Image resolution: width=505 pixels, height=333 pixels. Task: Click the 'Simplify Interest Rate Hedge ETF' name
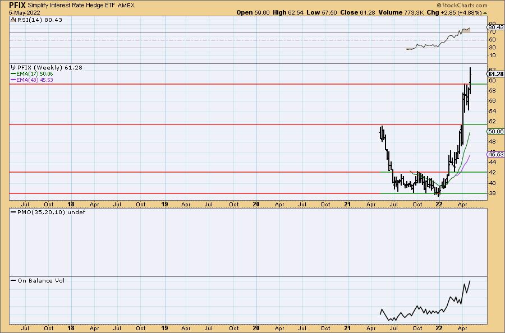tap(71, 6)
